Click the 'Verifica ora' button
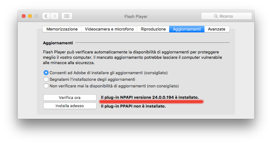Image resolution: width=272 pixels, height=144 pixels. tap(70, 98)
